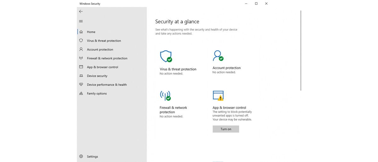378x162 pixels.
Task: Click the window icon beside App & browser control in sidebar
Action: coord(81,67)
